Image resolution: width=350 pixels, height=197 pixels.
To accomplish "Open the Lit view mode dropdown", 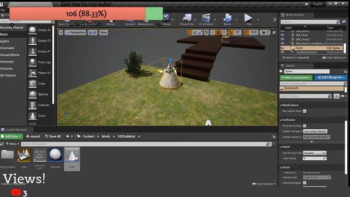I will (x=92, y=32).
